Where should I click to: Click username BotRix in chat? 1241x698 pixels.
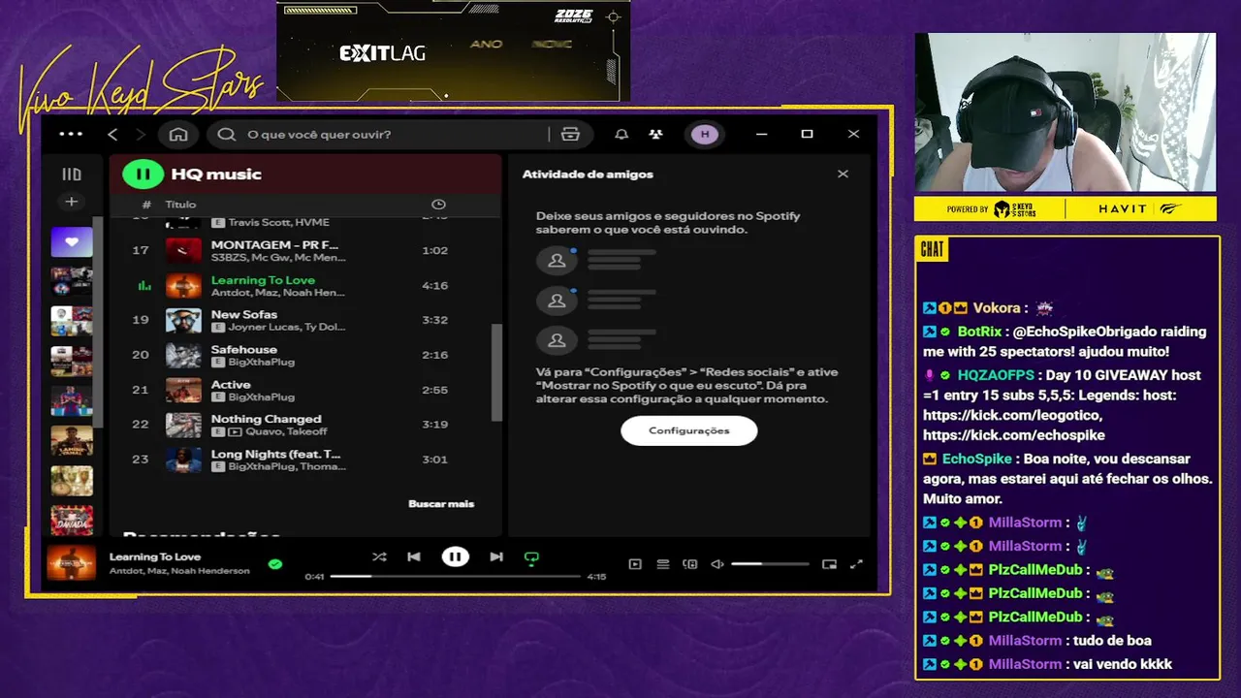979,332
